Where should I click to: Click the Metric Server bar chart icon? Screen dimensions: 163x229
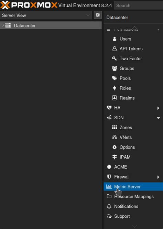point(109,186)
